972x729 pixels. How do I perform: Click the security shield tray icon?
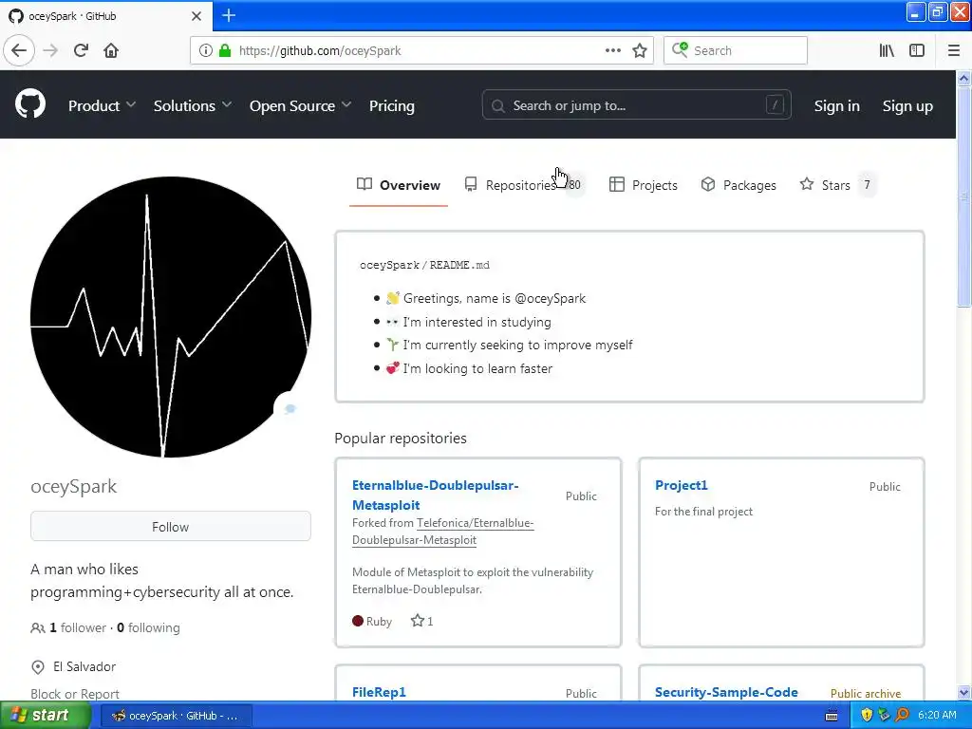(x=866, y=716)
